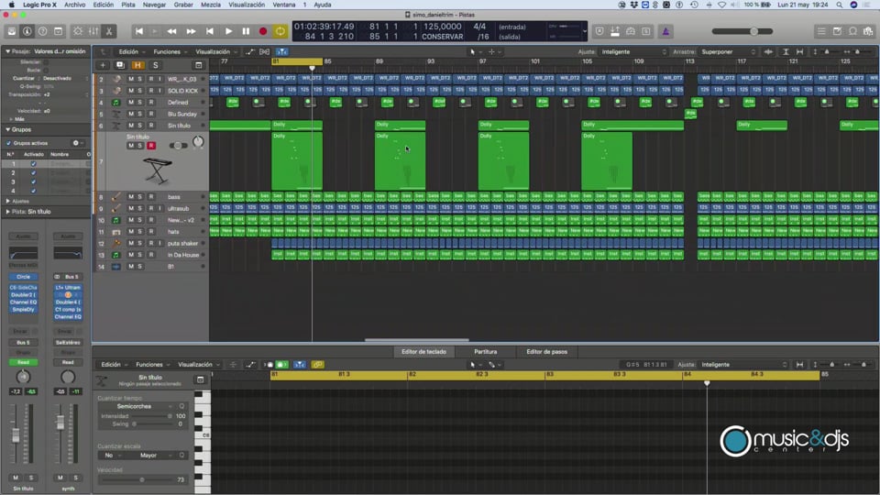The image size is (880, 495).
Task: Adjust Velocidad slider in piano roll
Action: (x=136, y=479)
